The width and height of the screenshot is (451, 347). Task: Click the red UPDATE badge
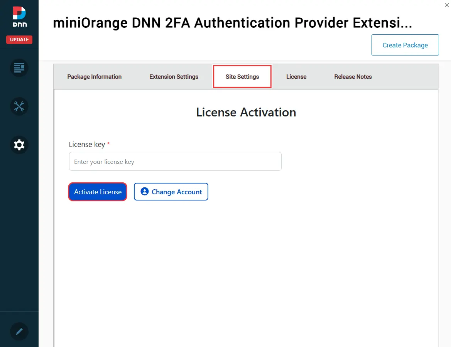[x=19, y=39]
